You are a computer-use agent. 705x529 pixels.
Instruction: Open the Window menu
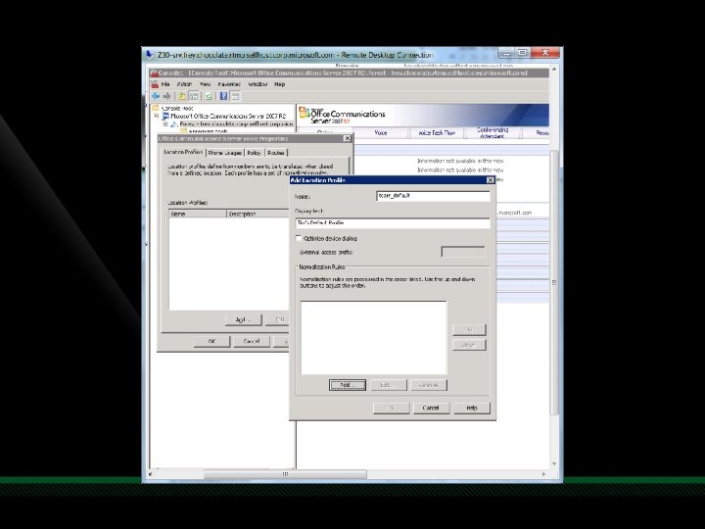258,84
